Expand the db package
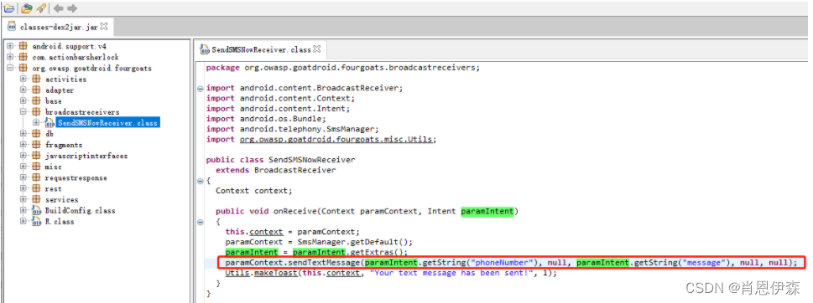The width and height of the screenshot is (813, 303). (23, 133)
